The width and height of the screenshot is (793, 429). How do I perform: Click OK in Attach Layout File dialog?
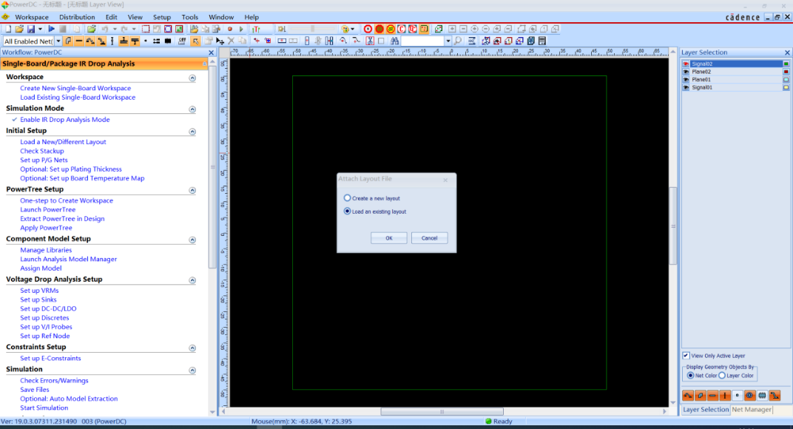pos(389,237)
